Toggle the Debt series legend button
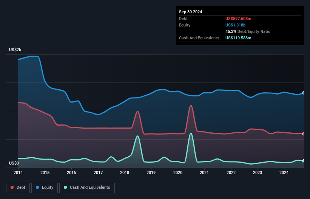Image resolution: width=310 pixels, height=199 pixels. [x=18, y=188]
